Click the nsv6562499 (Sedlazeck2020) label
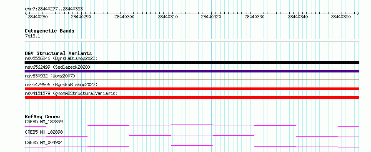The width and height of the screenshot is (371, 152). [58, 67]
